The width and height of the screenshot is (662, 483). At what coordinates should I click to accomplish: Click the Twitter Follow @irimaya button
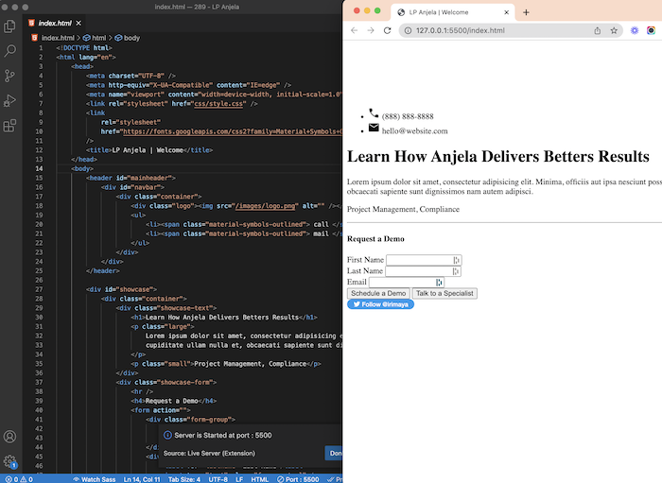tap(380, 304)
